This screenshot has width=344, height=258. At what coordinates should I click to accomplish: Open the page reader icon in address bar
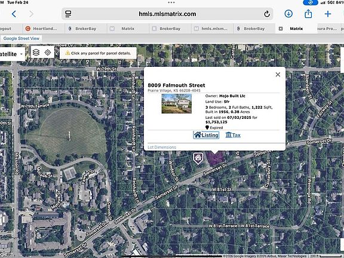68,14
